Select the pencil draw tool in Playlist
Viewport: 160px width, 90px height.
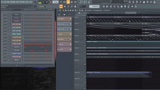(x=63, y=10)
